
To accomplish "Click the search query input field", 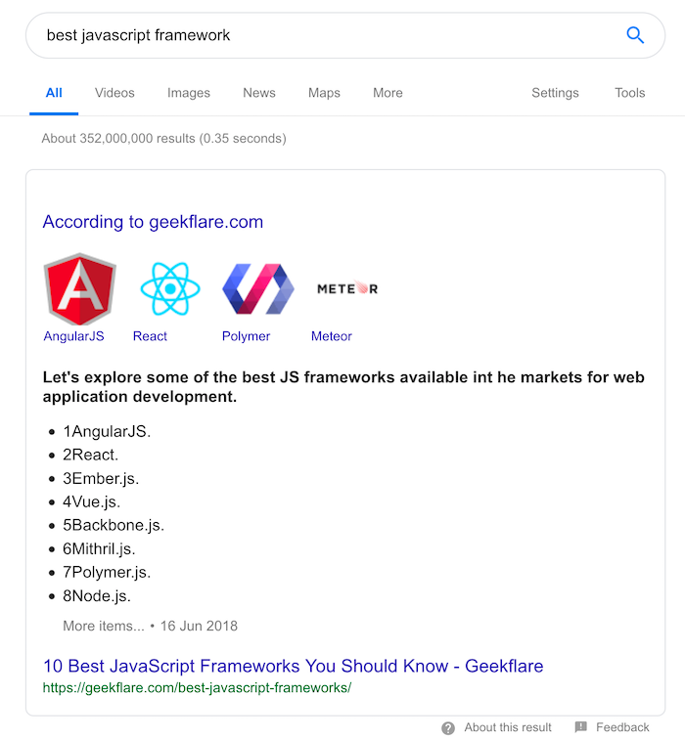I will pos(330,35).
